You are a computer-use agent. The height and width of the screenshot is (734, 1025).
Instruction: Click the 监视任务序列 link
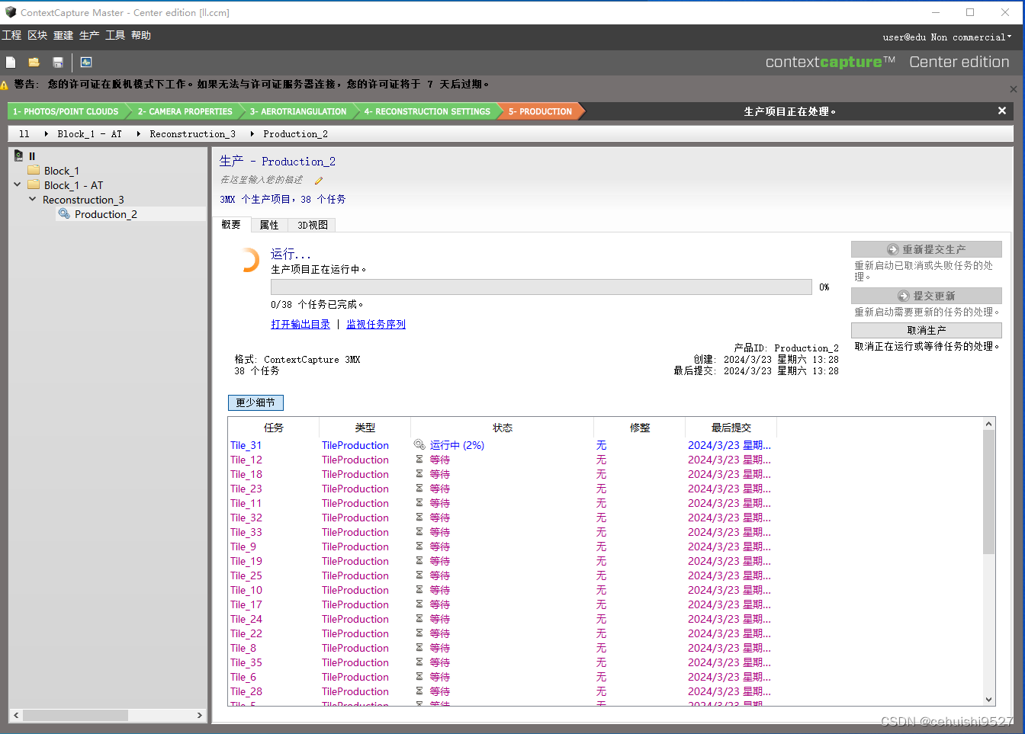[376, 324]
